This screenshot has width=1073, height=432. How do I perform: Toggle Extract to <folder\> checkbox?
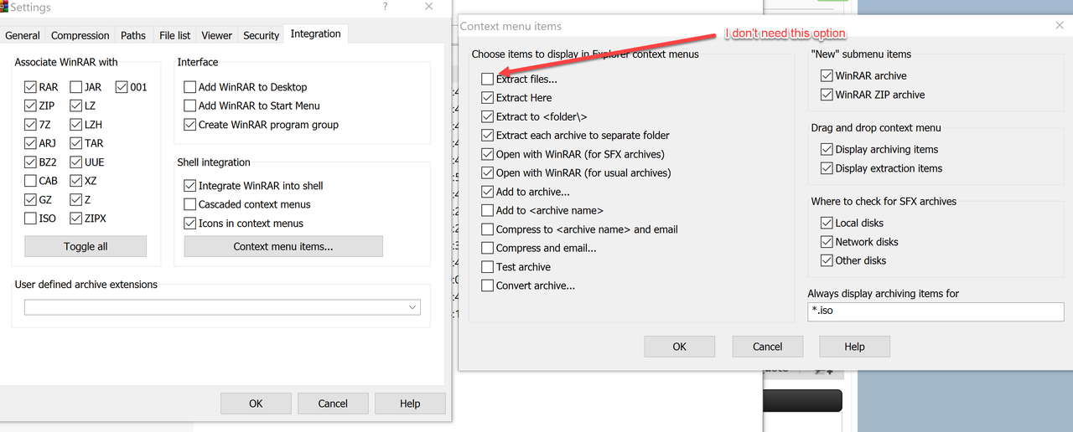click(x=488, y=116)
